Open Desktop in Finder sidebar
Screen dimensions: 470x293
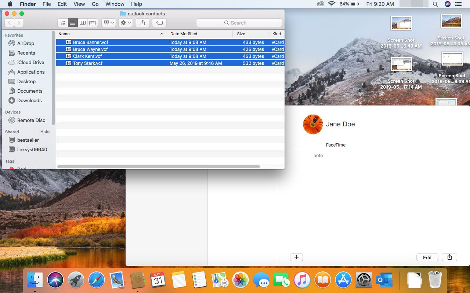tap(26, 81)
